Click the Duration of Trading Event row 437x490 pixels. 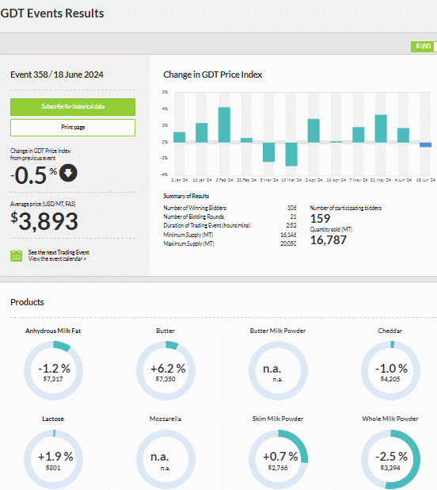(x=230, y=225)
